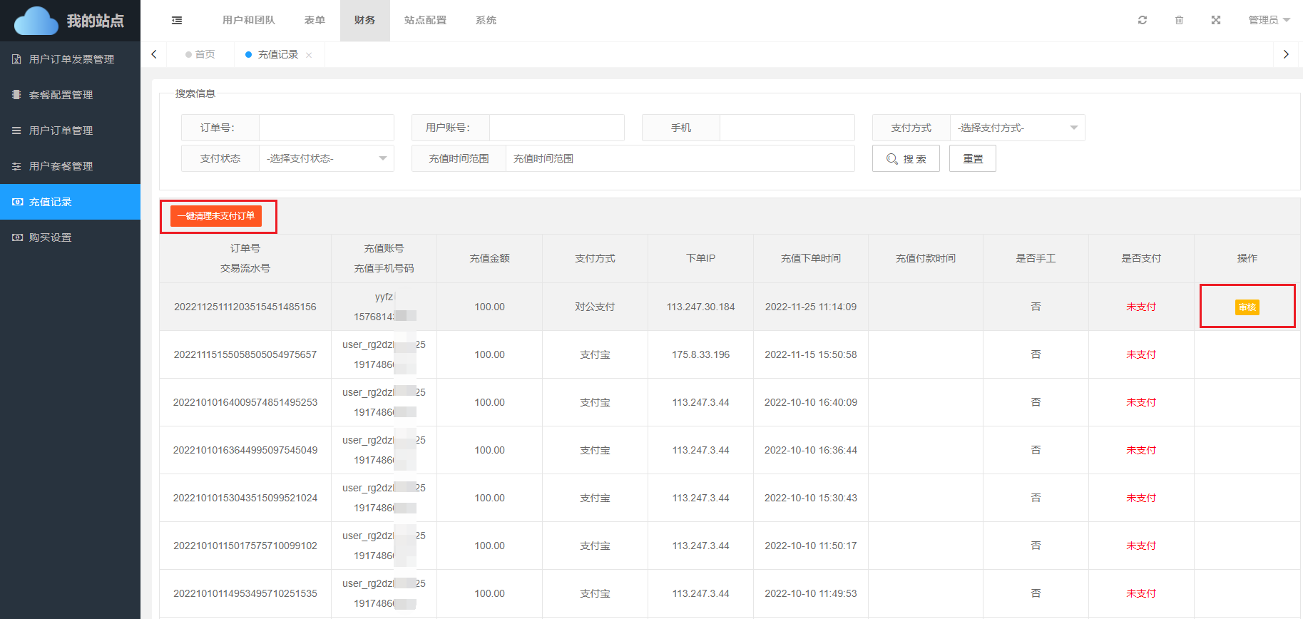Click the sidebar collapse menu icon
Image resolution: width=1303 pixels, height=619 pixels.
(x=177, y=21)
